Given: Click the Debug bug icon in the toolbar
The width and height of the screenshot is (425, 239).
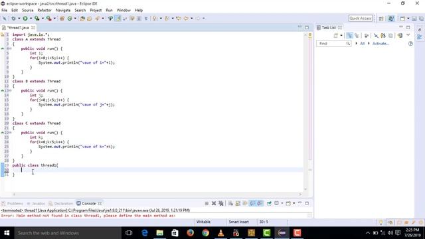Looking at the screenshot, I should pyautogui.click(x=13, y=19).
